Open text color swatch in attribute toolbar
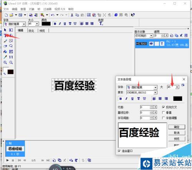 point(46,24)
